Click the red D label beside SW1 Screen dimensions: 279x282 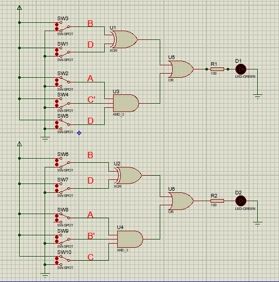[x=90, y=45]
